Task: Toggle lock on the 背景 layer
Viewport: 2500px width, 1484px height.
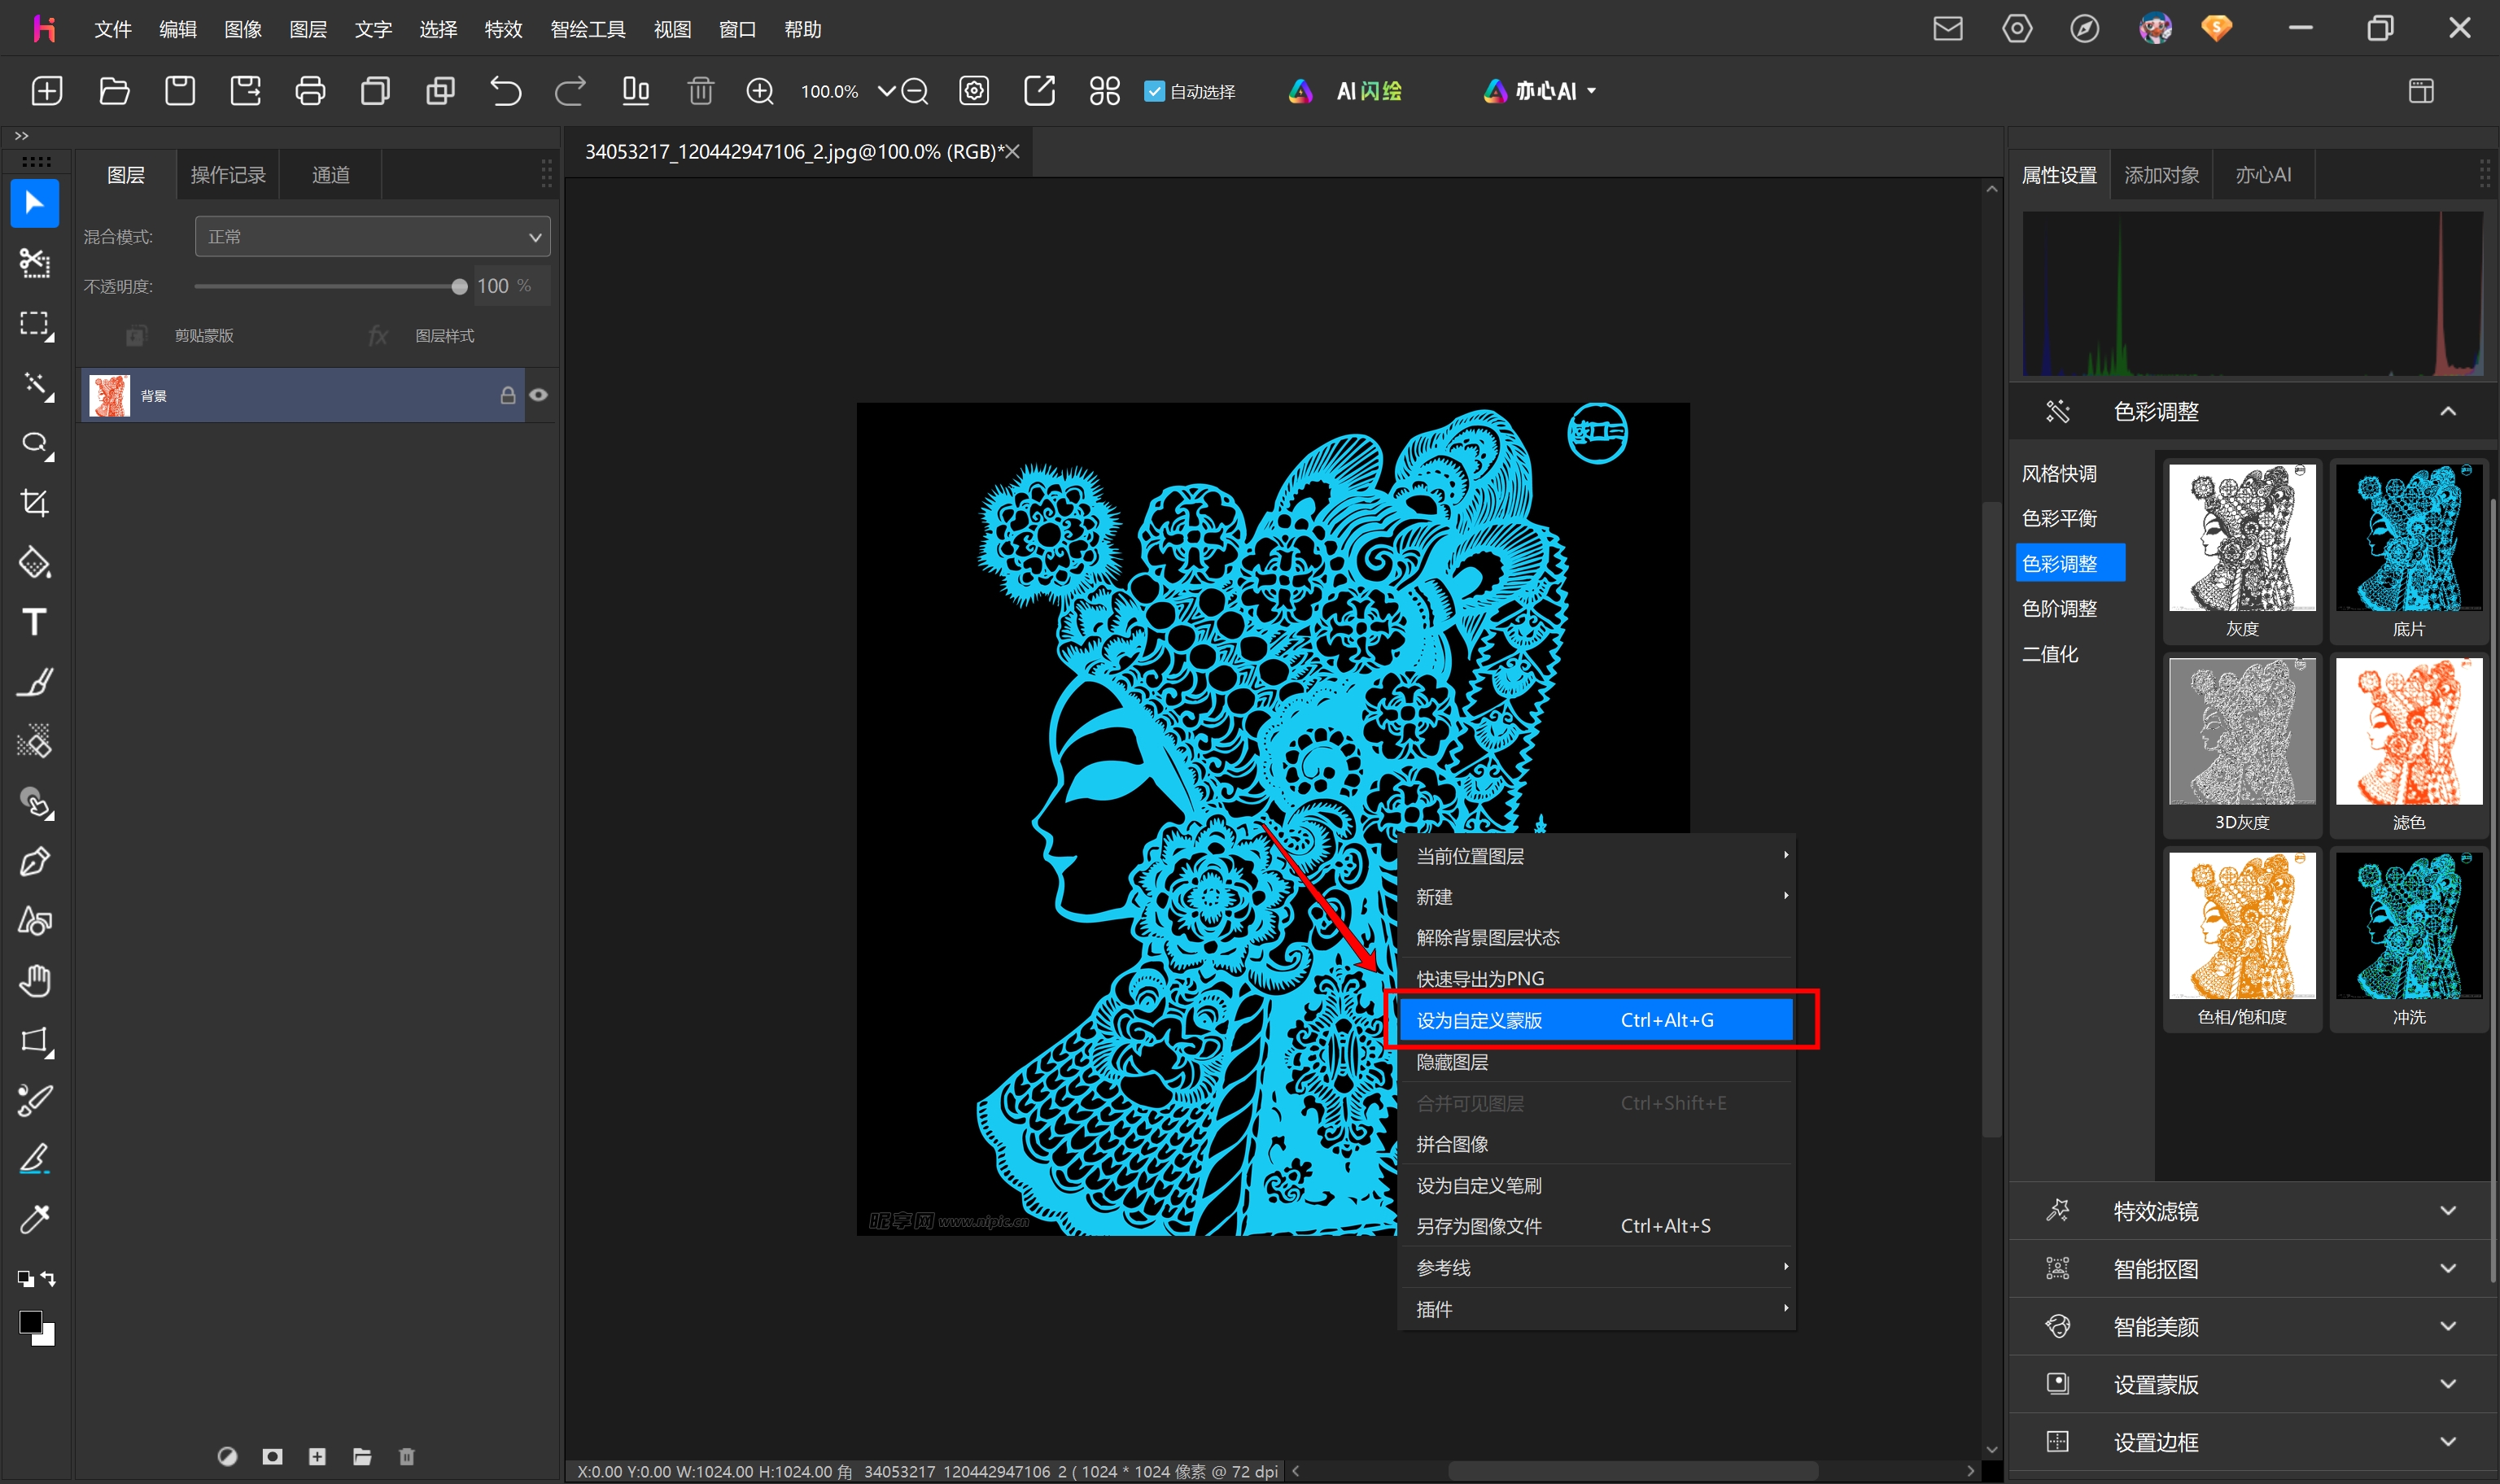Action: click(x=508, y=395)
